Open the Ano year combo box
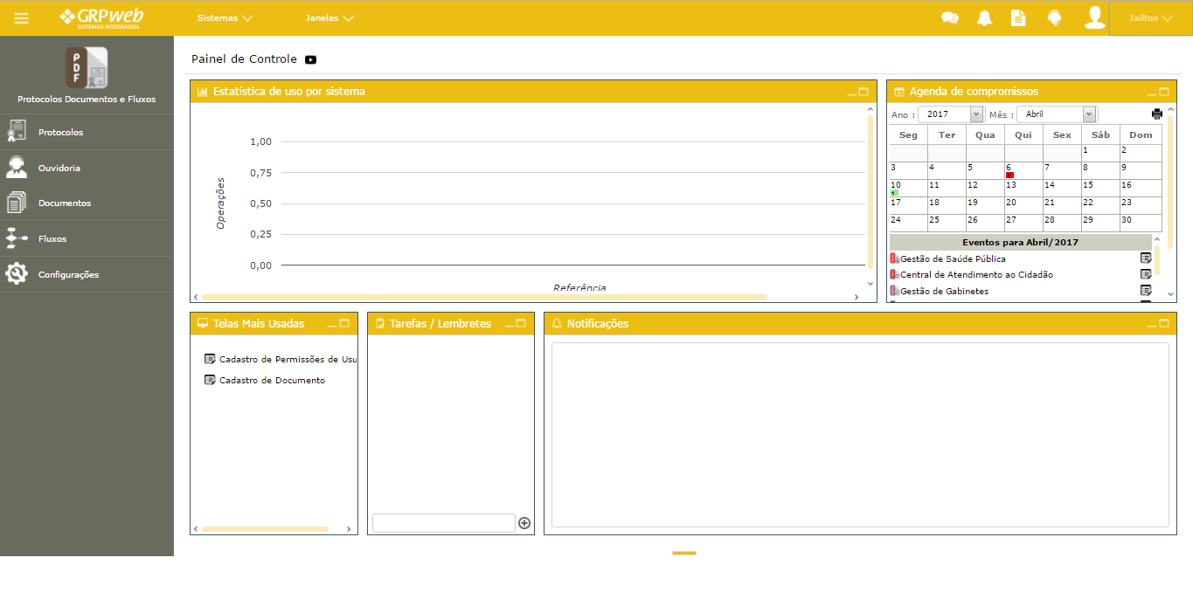1193x613 pixels. (x=950, y=114)
